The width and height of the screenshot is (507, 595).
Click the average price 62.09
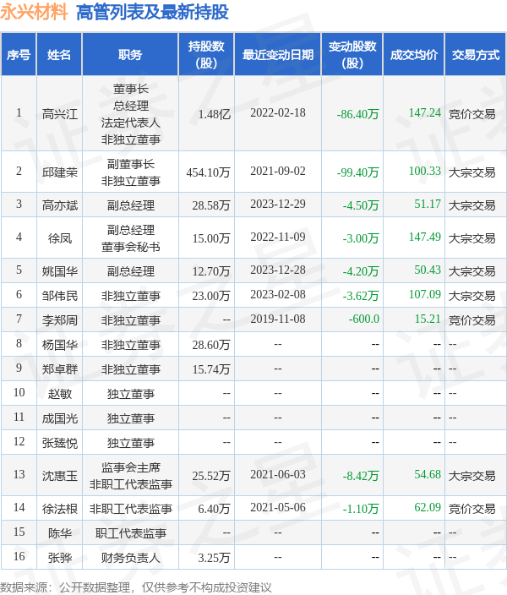click(428, 507)
